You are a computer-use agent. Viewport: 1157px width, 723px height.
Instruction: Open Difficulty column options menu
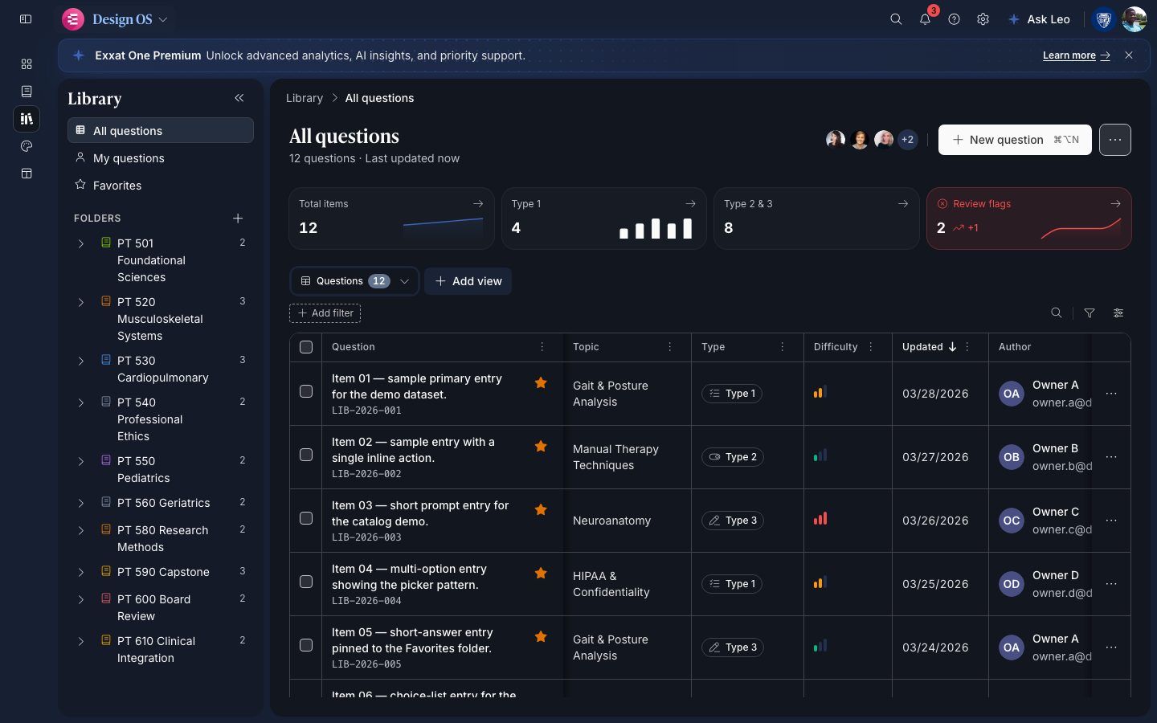click(871, 347)
